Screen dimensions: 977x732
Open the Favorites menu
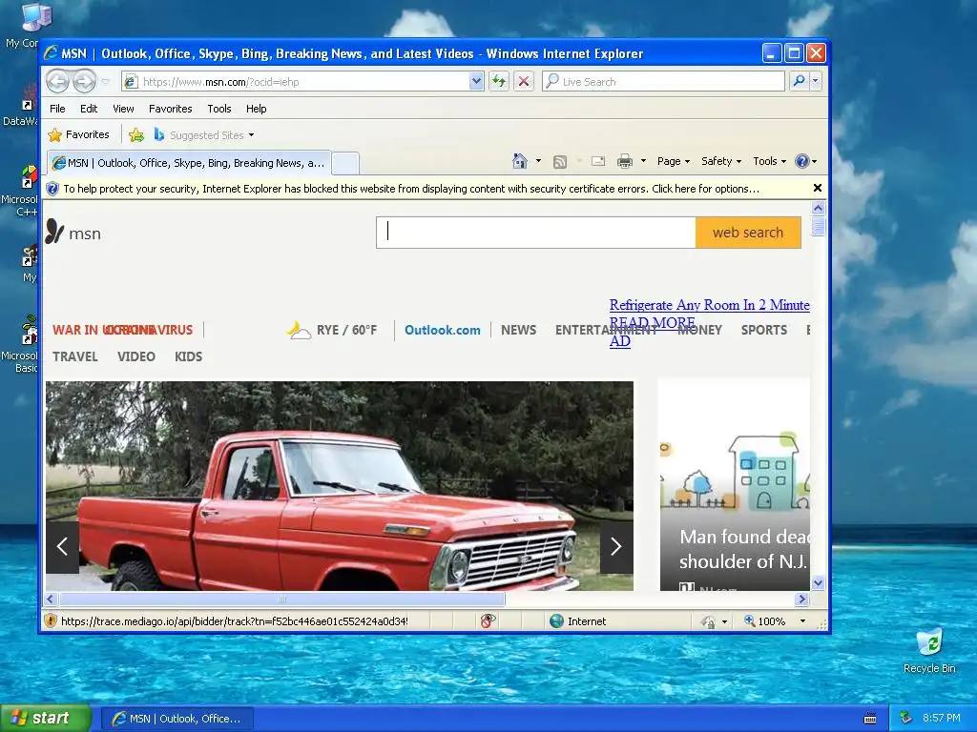pyautogui.click(x=170, y=109)
